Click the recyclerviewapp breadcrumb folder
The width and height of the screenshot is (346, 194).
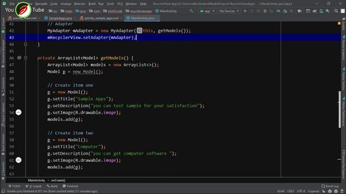[x=139, y=11]
